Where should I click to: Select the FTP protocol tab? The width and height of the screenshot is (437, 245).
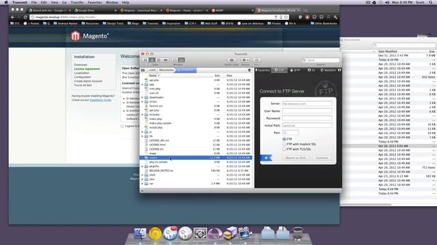[x=279, y=70]
